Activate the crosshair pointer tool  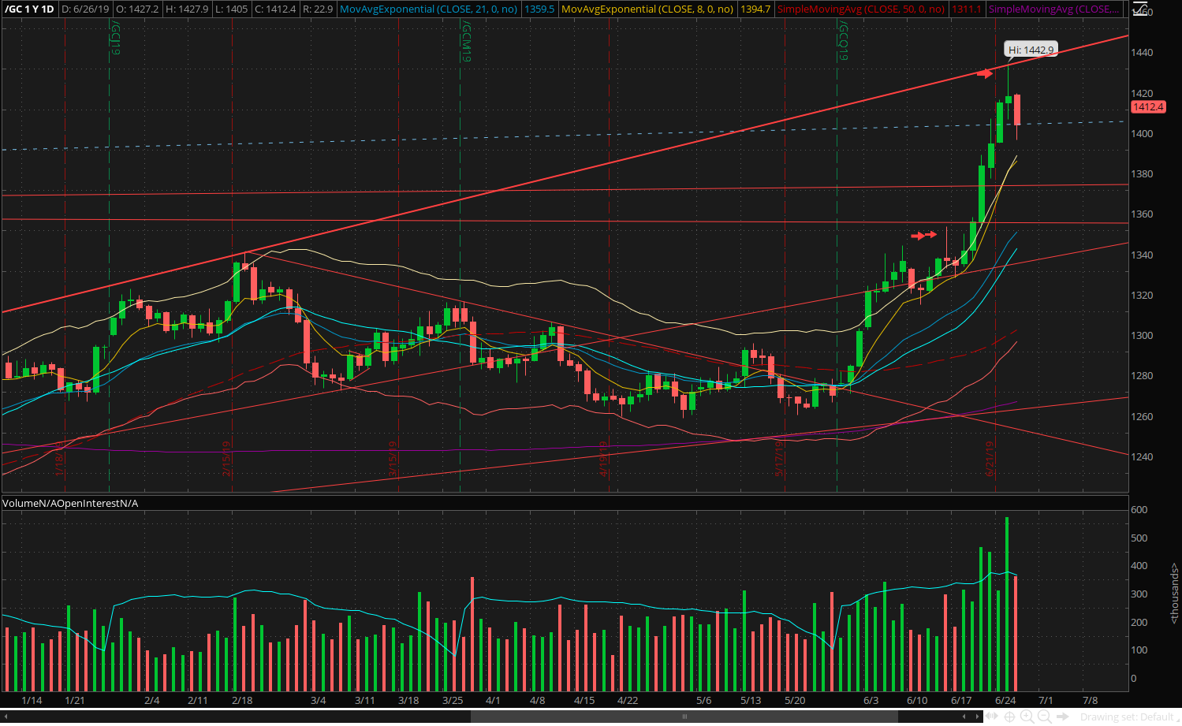click(x=1009, y=717)
